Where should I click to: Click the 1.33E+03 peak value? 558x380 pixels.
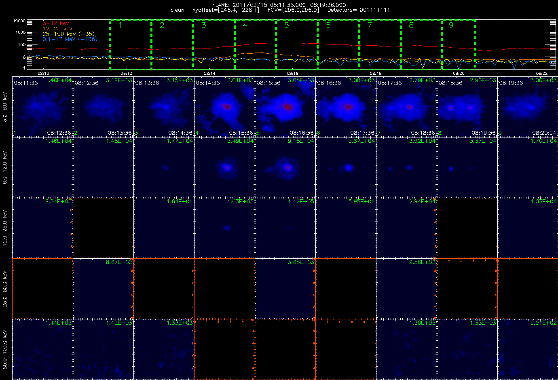point(180,323)
